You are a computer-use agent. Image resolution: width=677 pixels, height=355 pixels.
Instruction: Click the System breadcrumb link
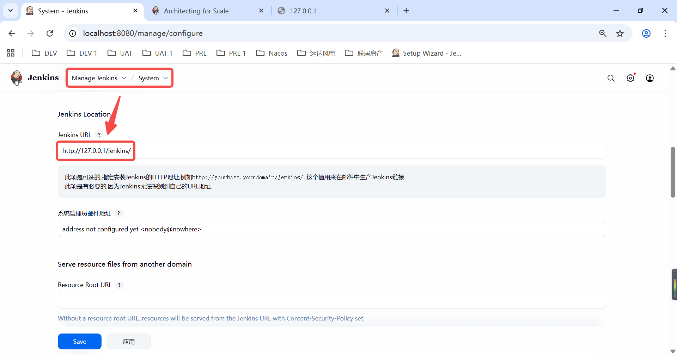[149, 78]
